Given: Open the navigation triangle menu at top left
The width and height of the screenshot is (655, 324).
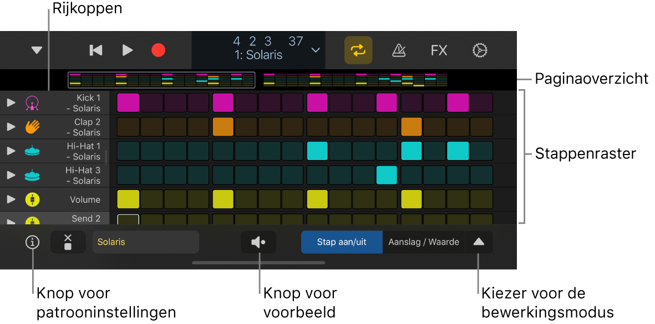Looking at the screenshot, I should pyautogui.click(x=37, y=50).
